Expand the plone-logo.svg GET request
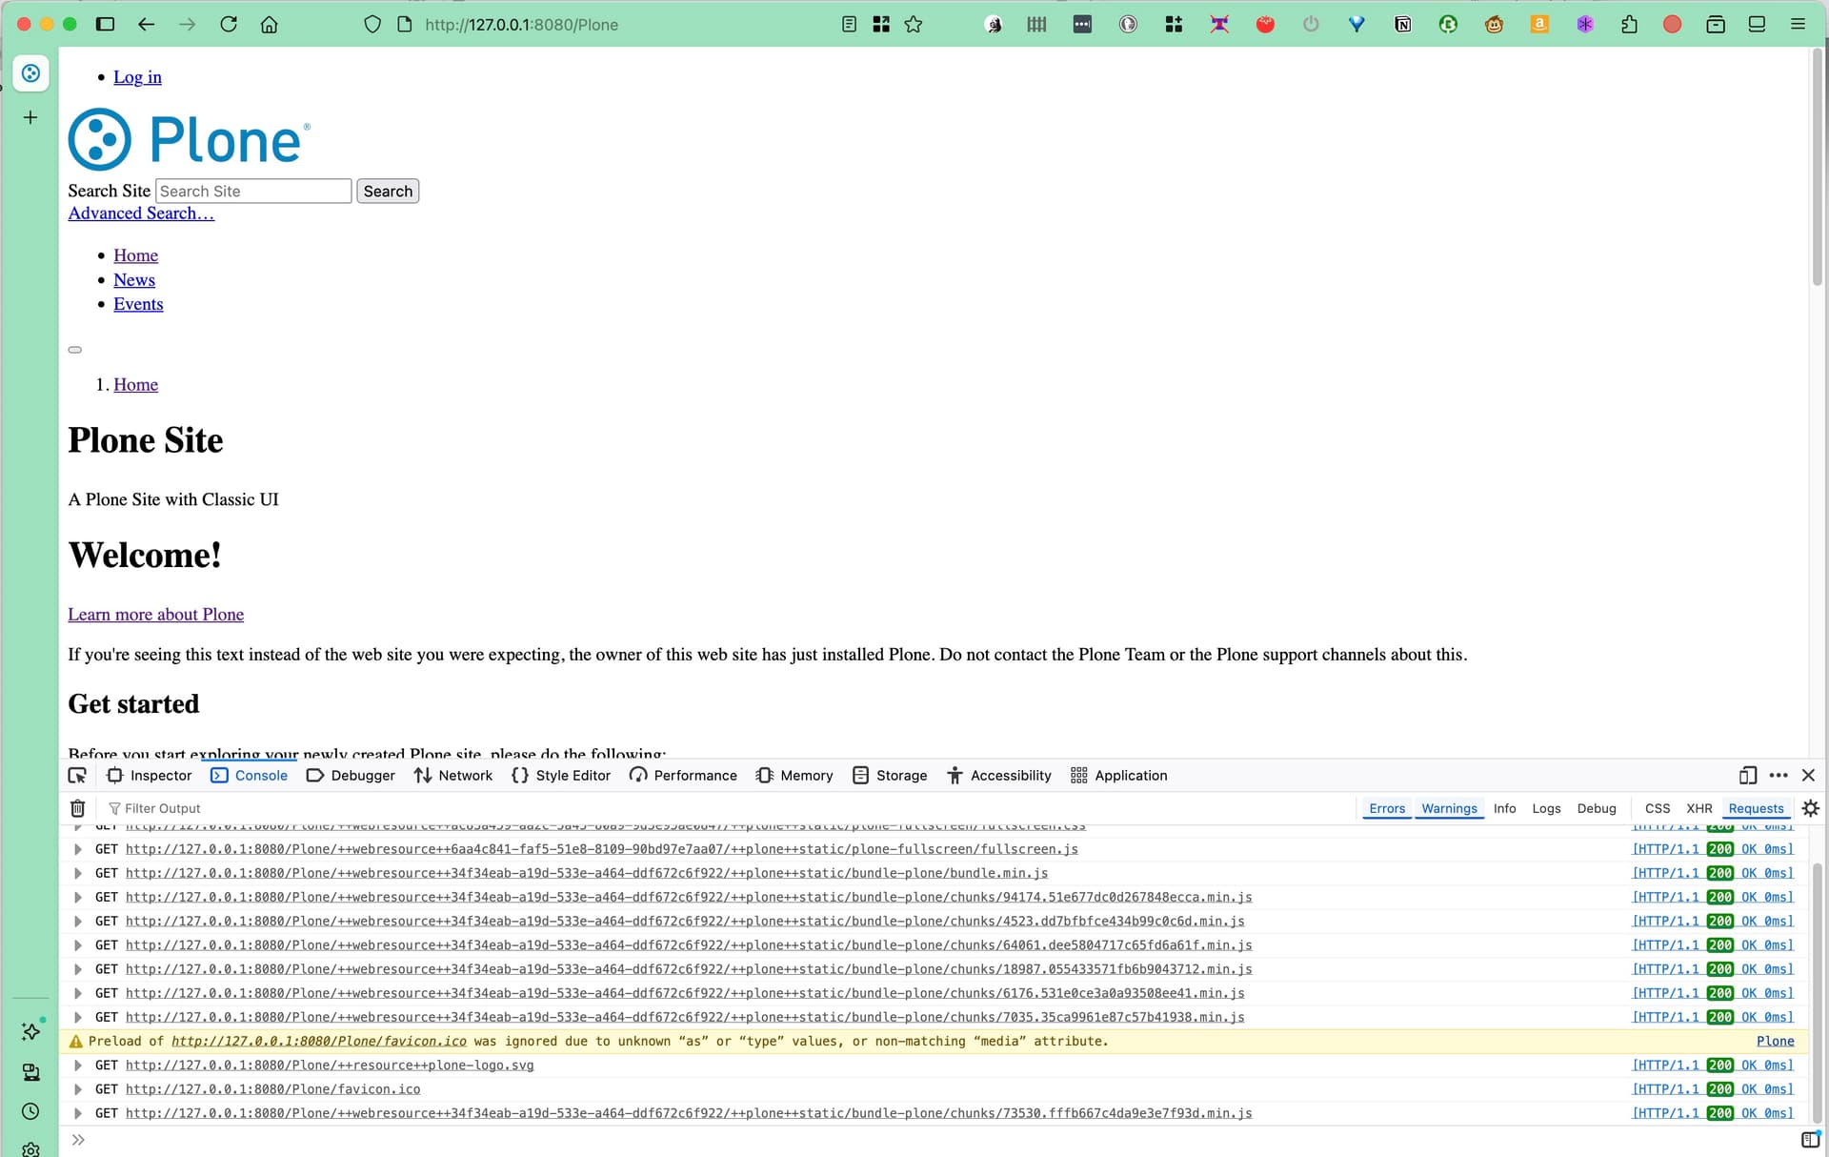This screenshot has width=1829, height=1157. pyautogui.click(x=78, y=1066)
